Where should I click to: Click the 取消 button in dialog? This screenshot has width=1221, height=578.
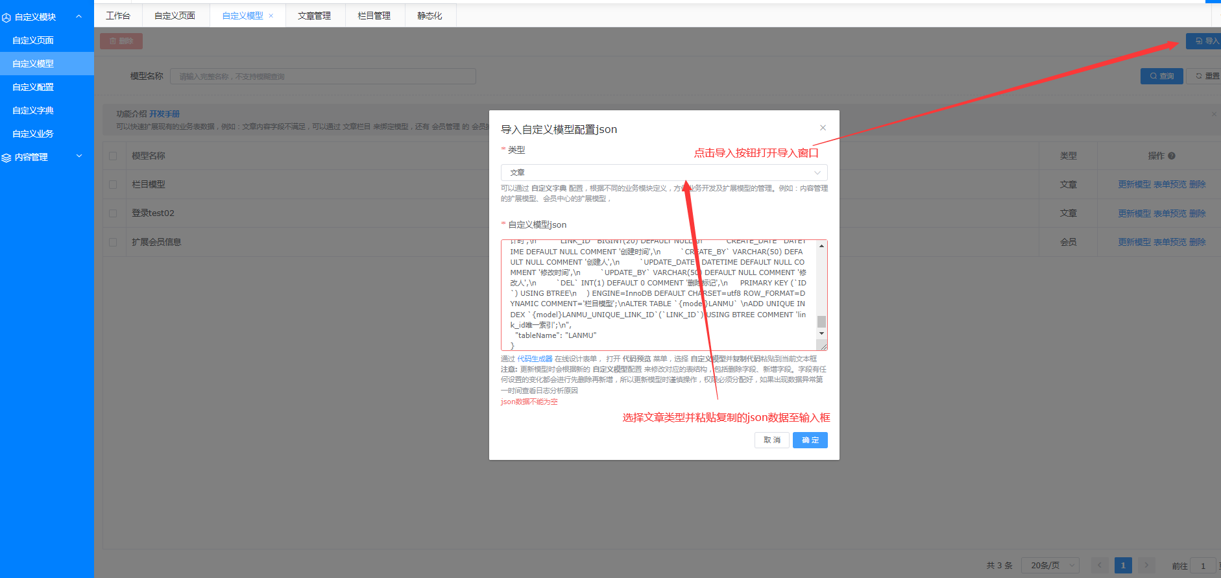click(x=771, y=440)
